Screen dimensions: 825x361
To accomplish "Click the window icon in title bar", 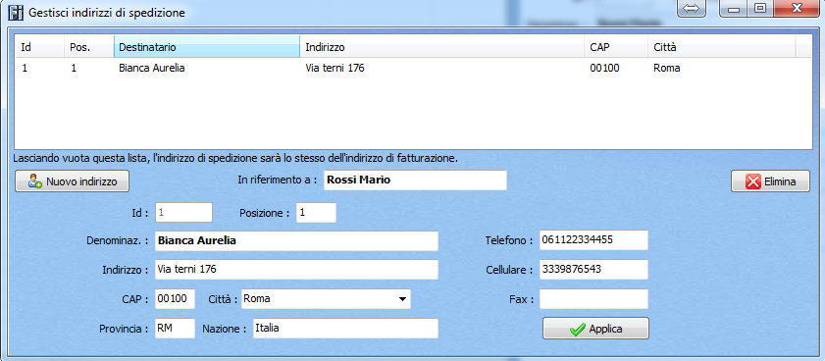I will 17,12.
